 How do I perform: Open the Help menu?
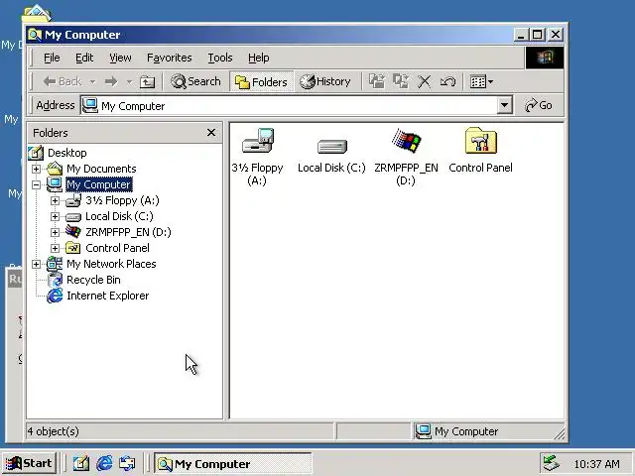pos(258,58)
